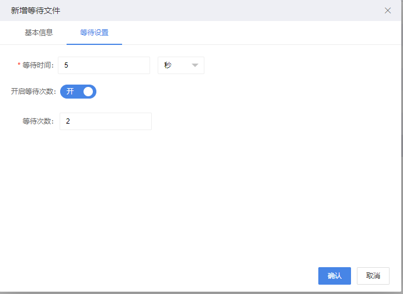
Task: Click the 等待时间 field label
Action: [38, 65]
